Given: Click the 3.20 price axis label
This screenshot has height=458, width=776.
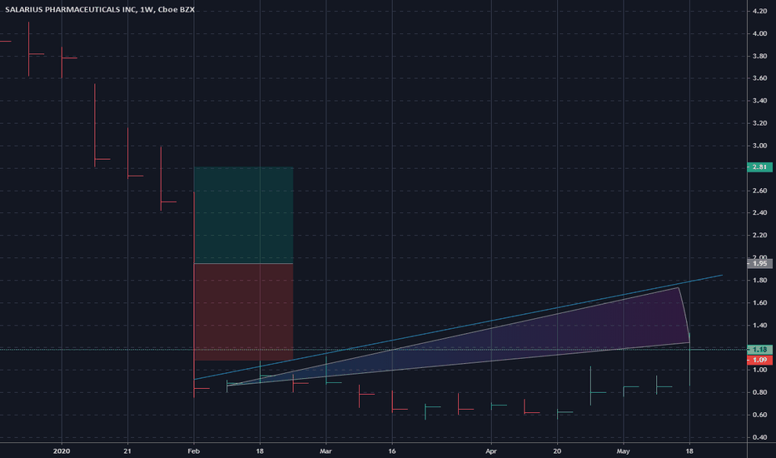Looking at the screenshot, I should (x=759, y=123).
